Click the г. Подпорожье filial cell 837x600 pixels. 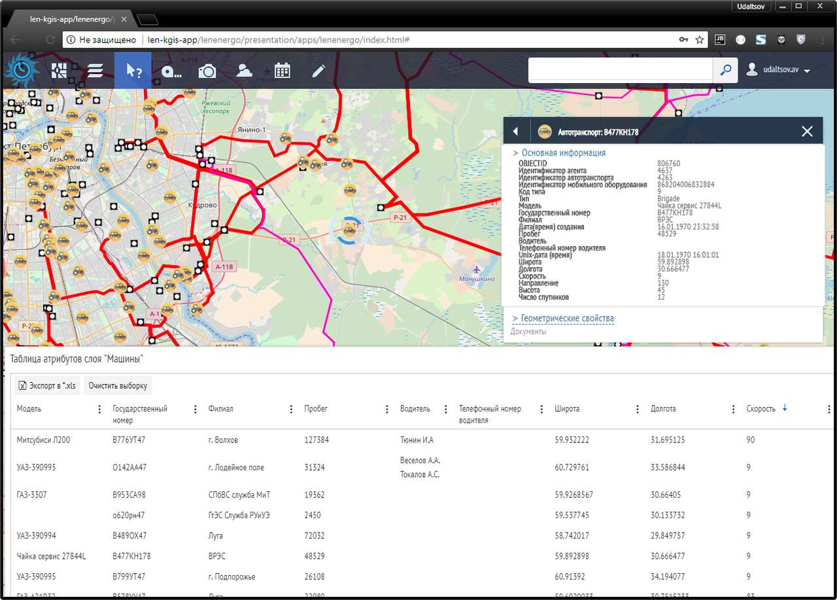pyautogui.click(x=231, y=576)
